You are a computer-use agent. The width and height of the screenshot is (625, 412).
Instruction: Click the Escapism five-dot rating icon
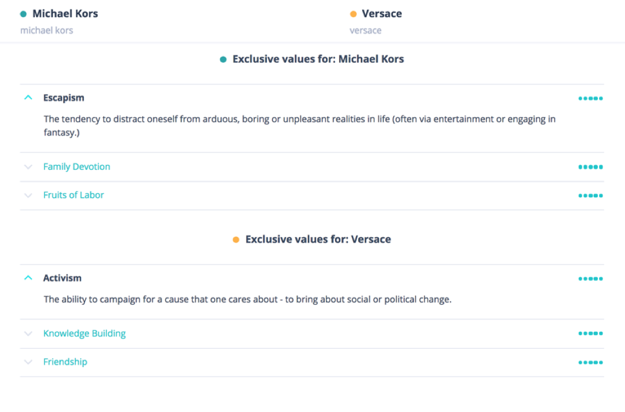[x=590, y=99]
